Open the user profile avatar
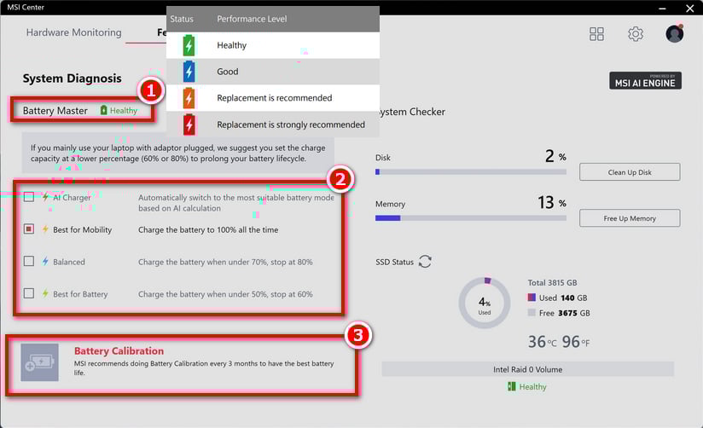The height and width of the screenshot is (428, 703). coord(674,33)
